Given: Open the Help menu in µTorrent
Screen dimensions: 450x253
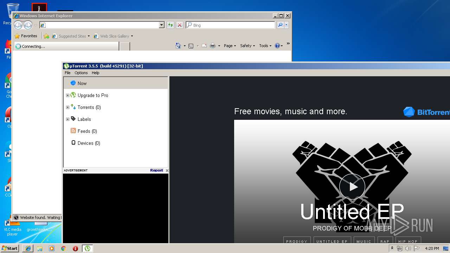Looking at the screenshot, I should (96, 73).
